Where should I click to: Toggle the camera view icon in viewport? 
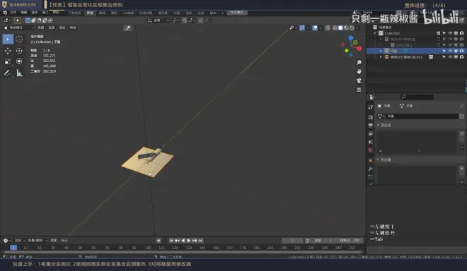pos(359,80)
